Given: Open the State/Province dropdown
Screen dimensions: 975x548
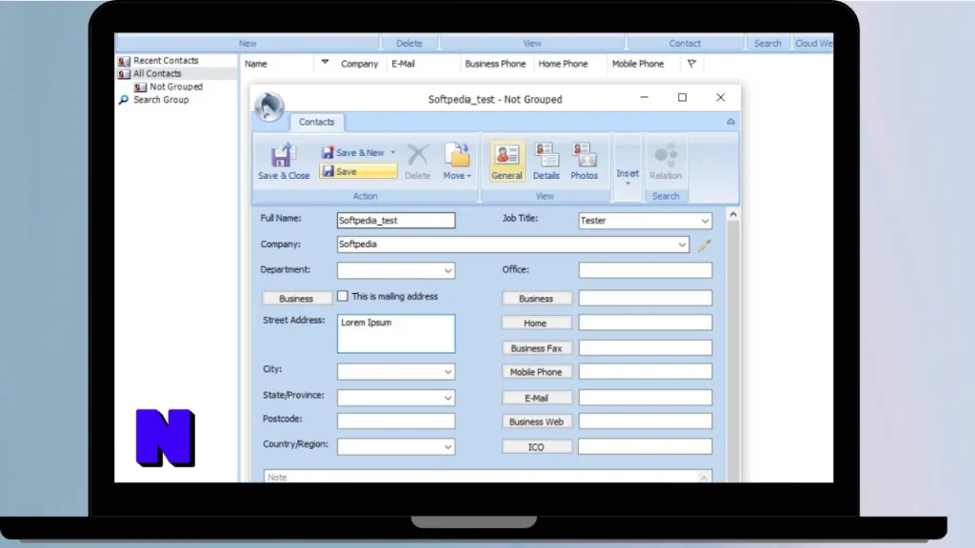Looking at the screenshot, I should (x=448, y=398).
